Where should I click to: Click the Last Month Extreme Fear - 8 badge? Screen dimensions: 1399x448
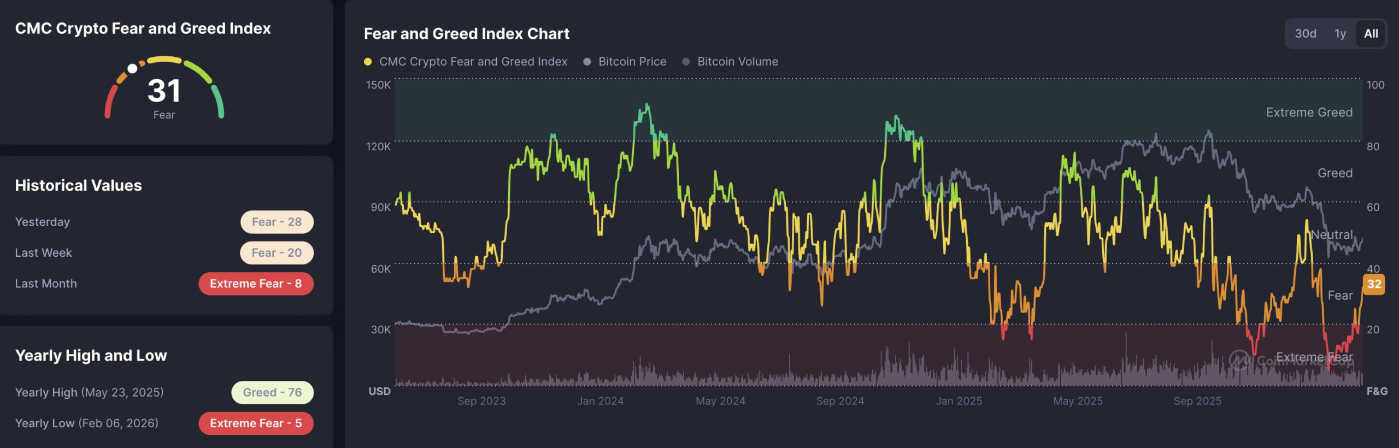(256, 284)
